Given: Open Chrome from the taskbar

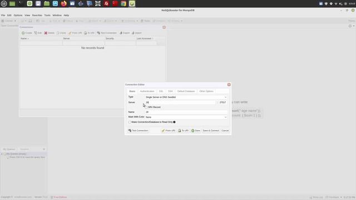Looking at the screenshot, I should (123, 3).
